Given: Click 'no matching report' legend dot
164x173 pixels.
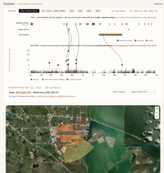Looking at the screenshot, I should 67,79.
